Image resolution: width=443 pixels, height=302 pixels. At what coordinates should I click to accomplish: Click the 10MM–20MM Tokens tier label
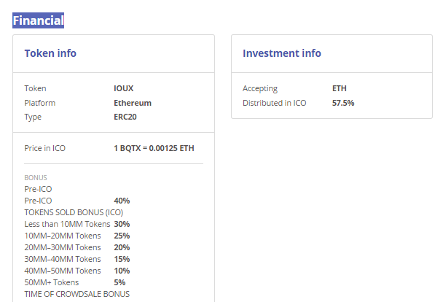coord(63,236)
